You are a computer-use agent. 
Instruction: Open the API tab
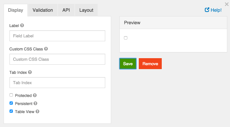[66, 10]
